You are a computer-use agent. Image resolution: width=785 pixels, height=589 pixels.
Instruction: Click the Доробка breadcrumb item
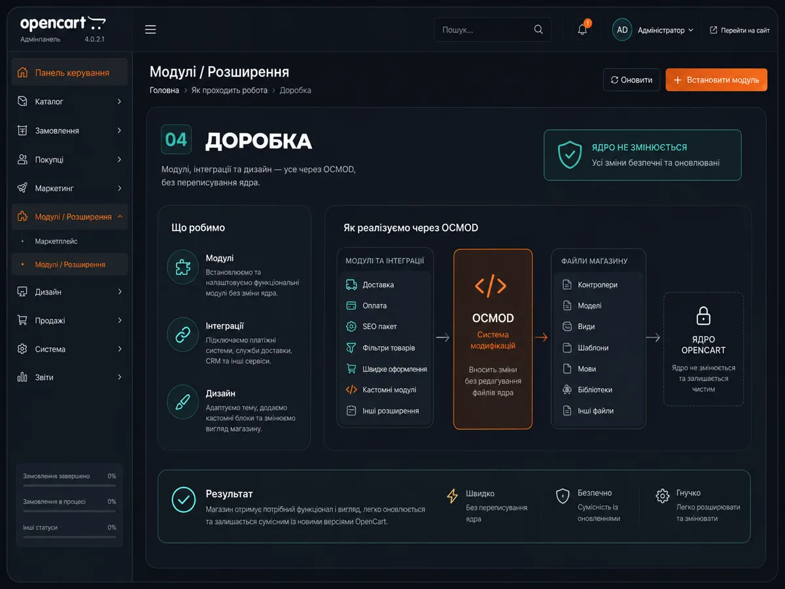(295, 90)
